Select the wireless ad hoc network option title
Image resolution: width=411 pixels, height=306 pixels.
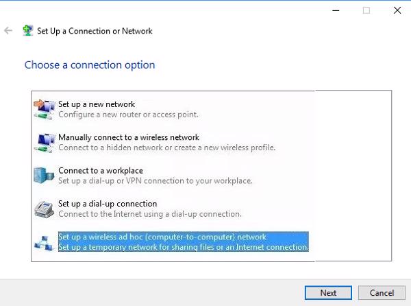pyautogui.click(x=162, y=237)
